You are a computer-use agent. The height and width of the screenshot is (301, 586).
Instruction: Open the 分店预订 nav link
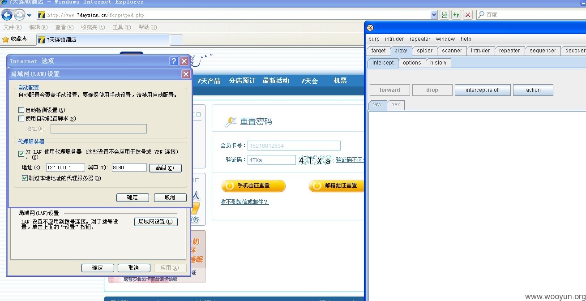point(242,81)
